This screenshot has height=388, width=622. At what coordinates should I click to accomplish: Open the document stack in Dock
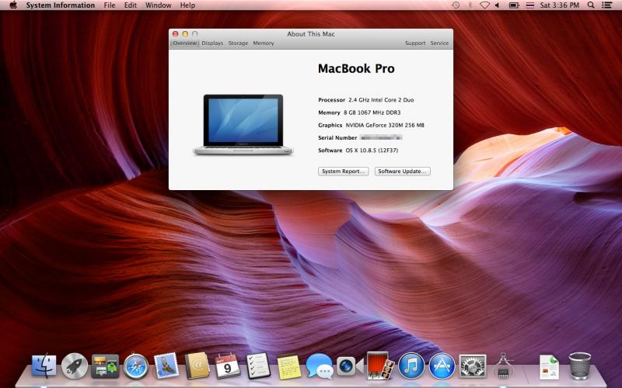click(x=549, y=367)
